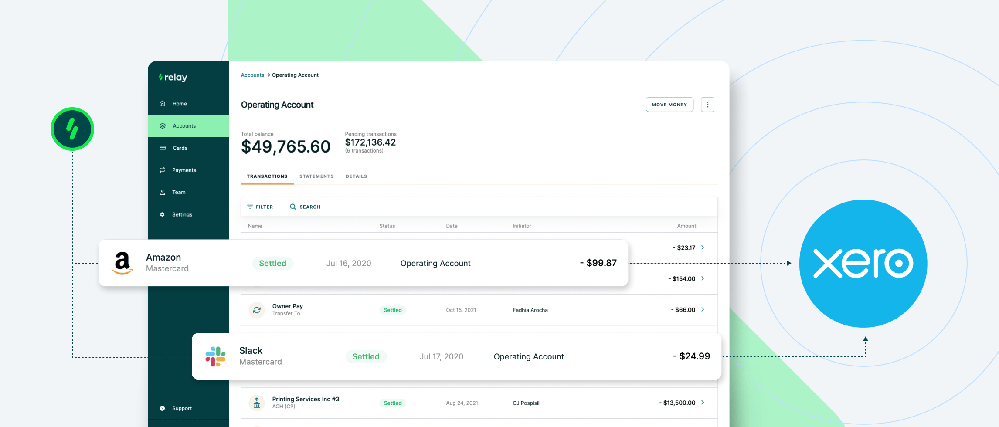Click the Name column header
The image size is (999, 427).
255,226
